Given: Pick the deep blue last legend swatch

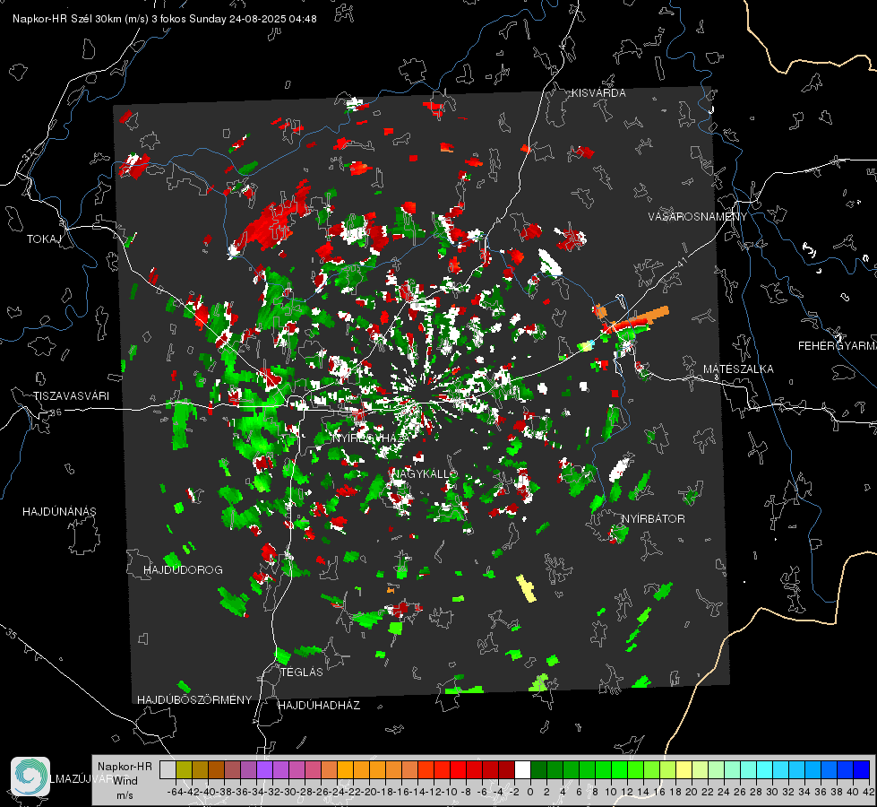Looking at the screenshot, I should click(862, 769).
